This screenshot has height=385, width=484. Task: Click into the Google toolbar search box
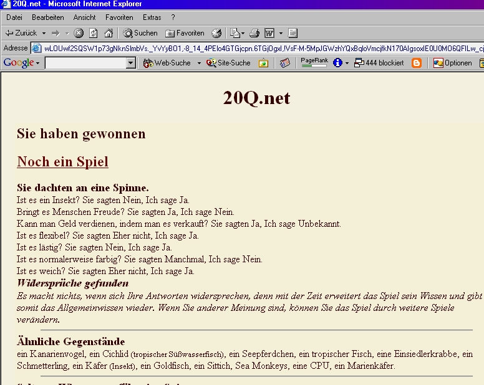[x=86, y=63]
